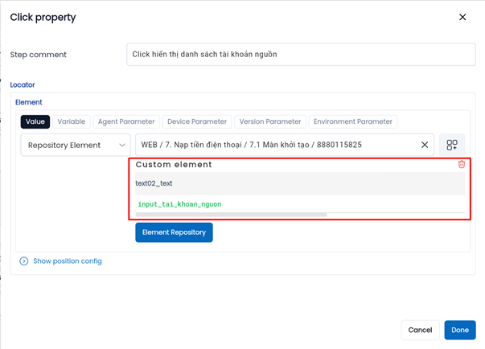Select the Value tab
The image size is (485, 349).
(35, 121)
